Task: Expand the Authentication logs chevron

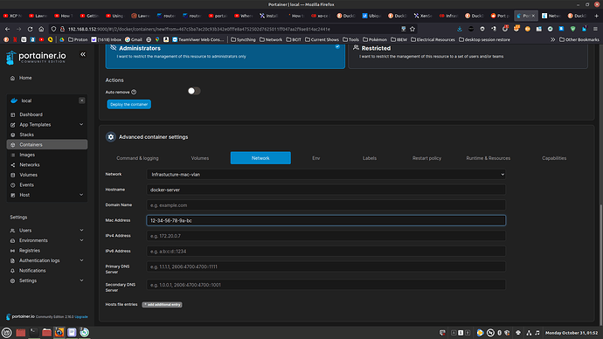Action: [x=81, y=260]
